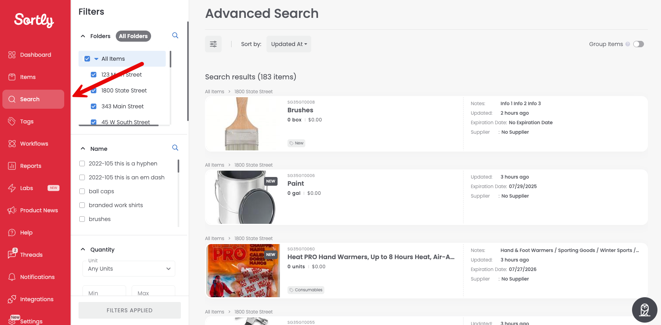Uncheck the 1800 State Street checkbox
Image resolution: width=661 pixels, height=325 pixels.
click(x=94, y=90)
